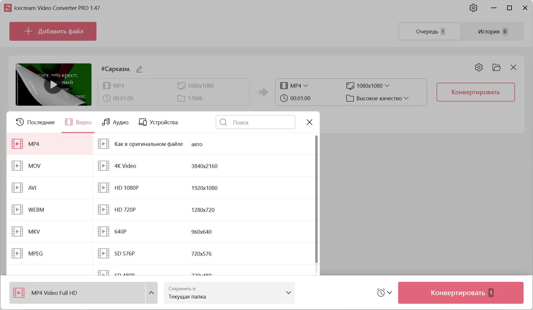Remove file with the X icon
This screenshot has width=533, height=310.
[513, 67]
